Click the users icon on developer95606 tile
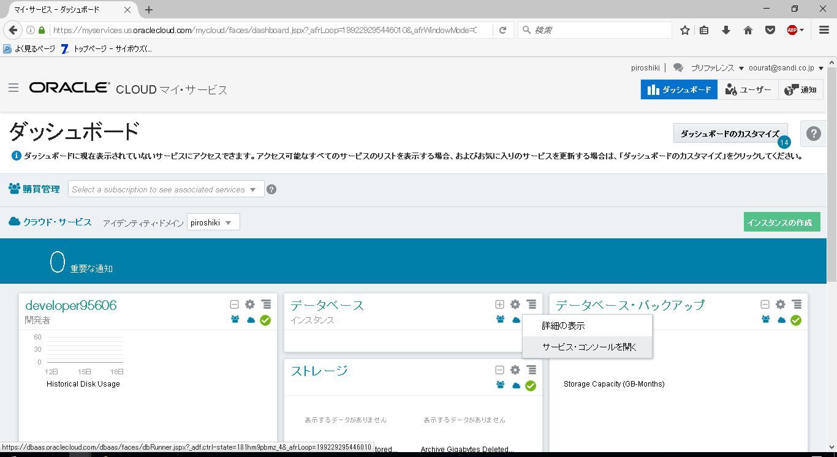The image size is (837, 457). tap(235, 320)
